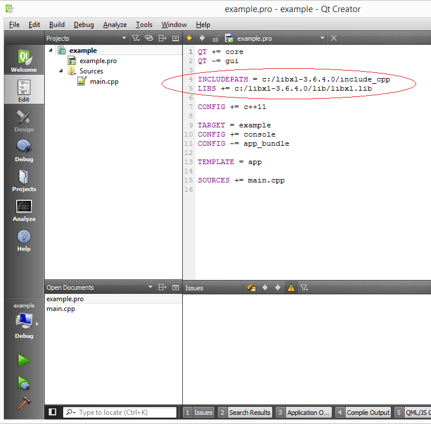Close the example.pro document
The width and height of the screenshot is (431, 424).
click(x=334, y=38)
